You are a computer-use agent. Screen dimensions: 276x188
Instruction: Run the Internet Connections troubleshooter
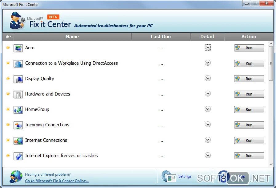(249, 140)
